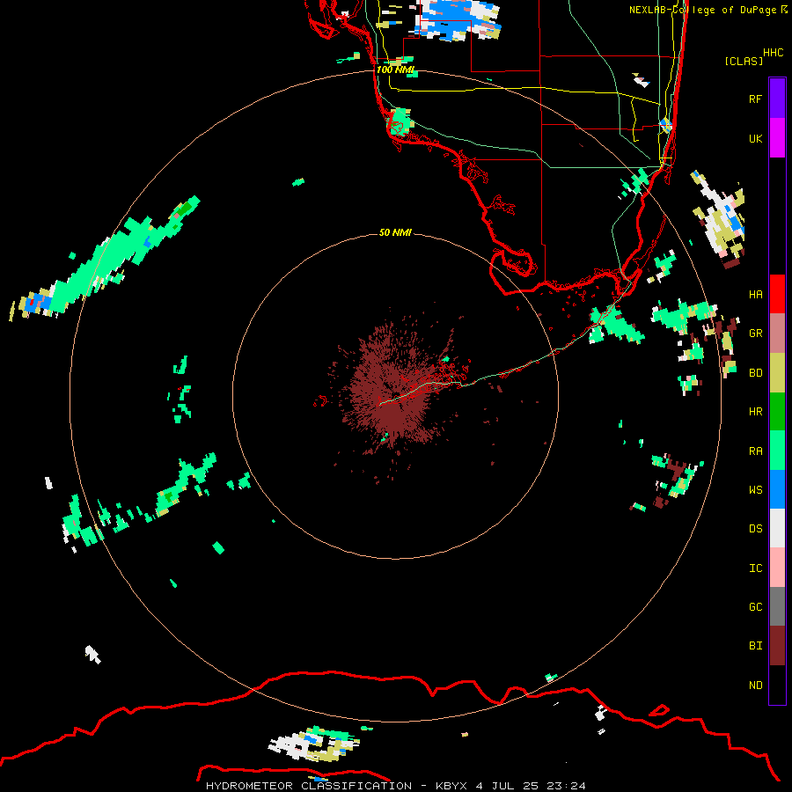The image size is (792, 792).
Task: Click the BD olive legend swatch
Action: click(x=777, y=373)
